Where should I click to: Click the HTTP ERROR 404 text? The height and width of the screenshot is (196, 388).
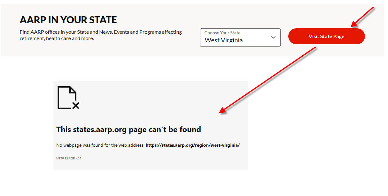[x=69, y=158]
